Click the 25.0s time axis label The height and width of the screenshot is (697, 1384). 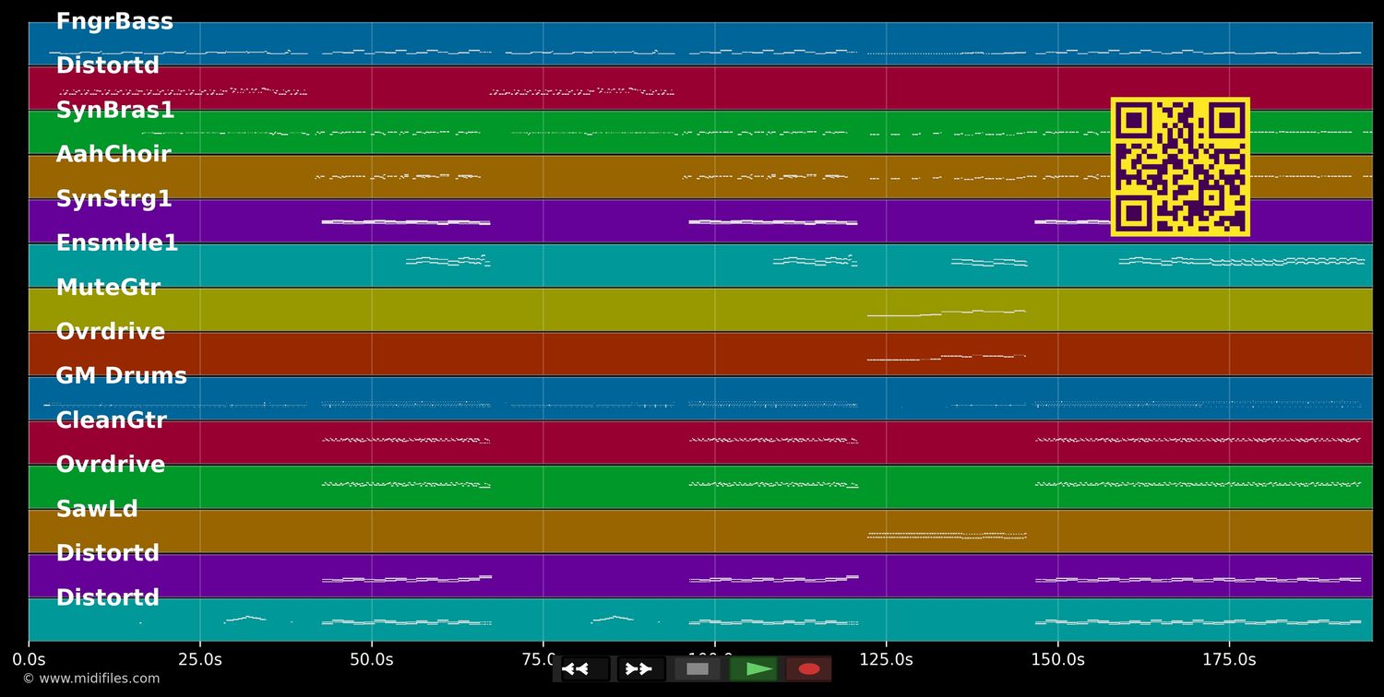pos(200,660)
